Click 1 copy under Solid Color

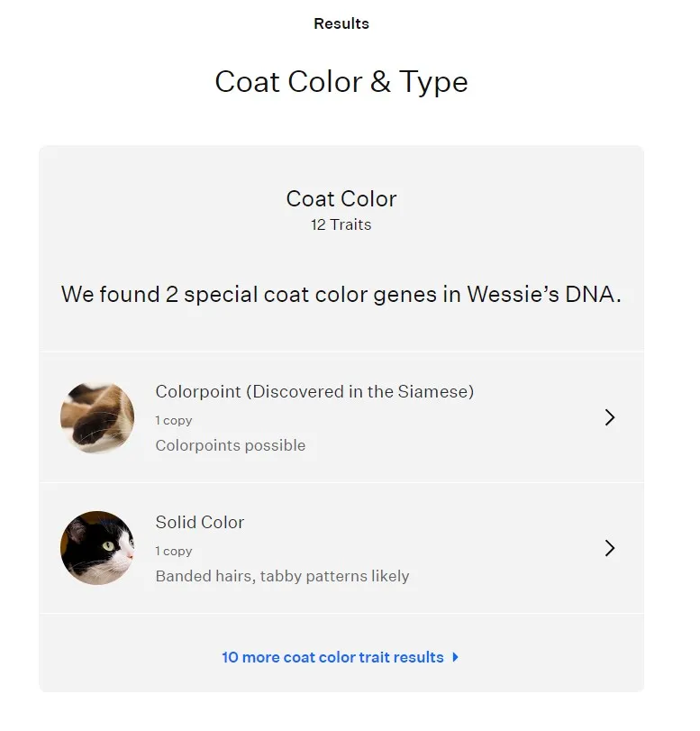click(175, 551)
